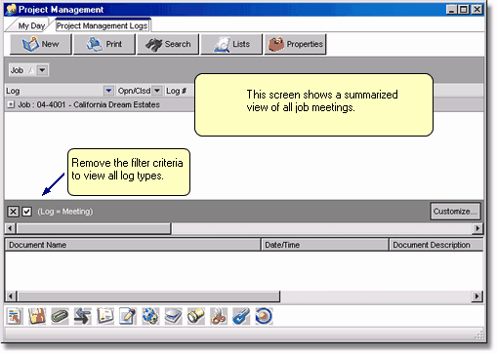The width and height of the screenshot is (497, 353).
Task: Click the Job sort ascending indicator
Action: 31,70
